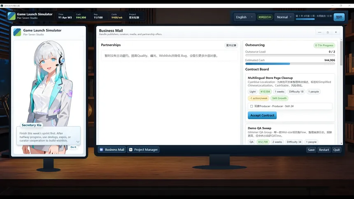Click the Restart button

coord(324,150)
